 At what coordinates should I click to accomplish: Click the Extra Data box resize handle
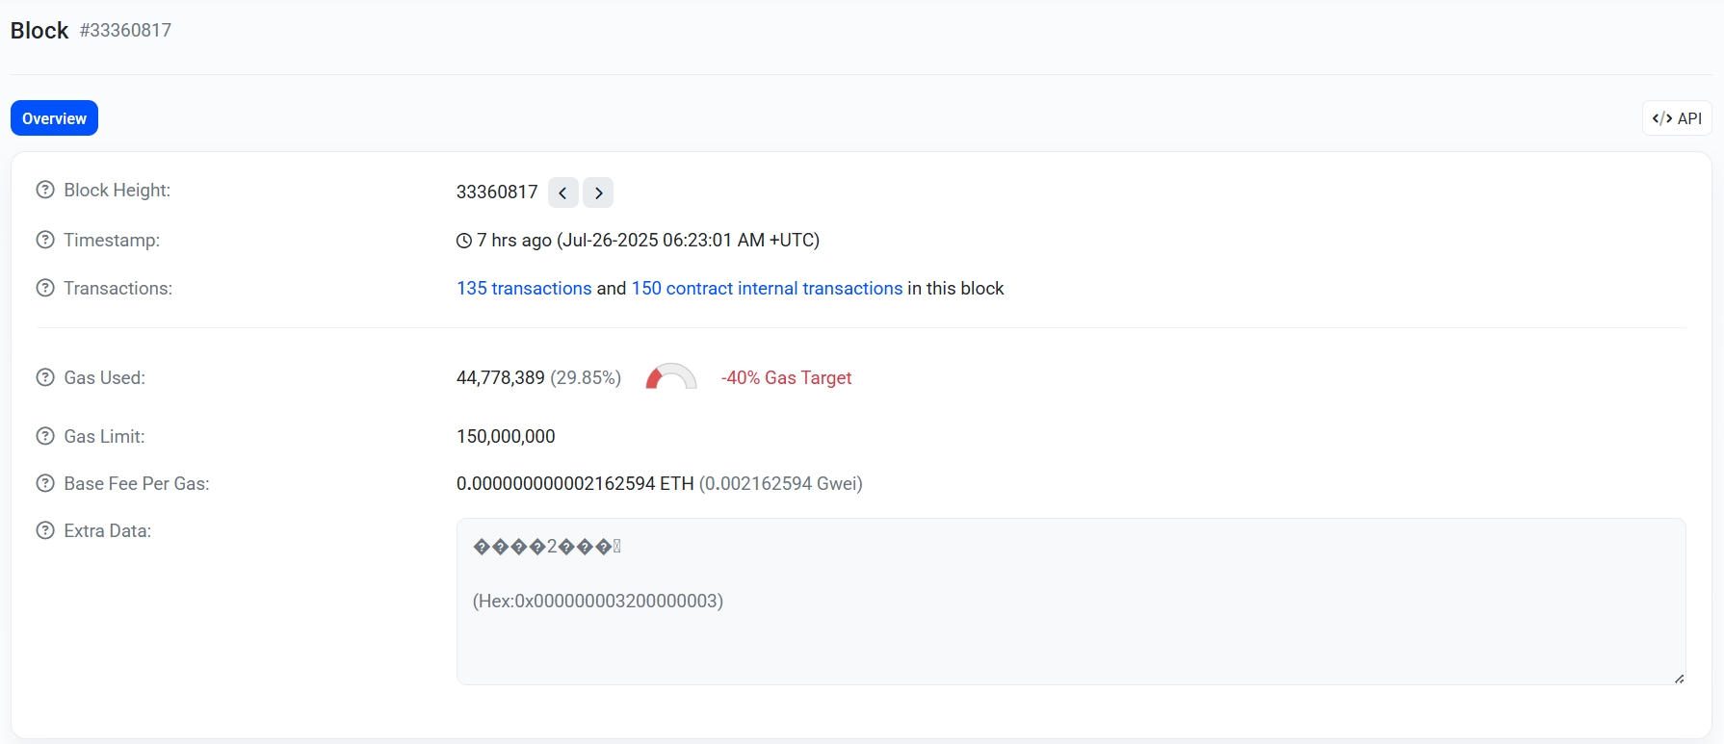[x=1679, y=679]
